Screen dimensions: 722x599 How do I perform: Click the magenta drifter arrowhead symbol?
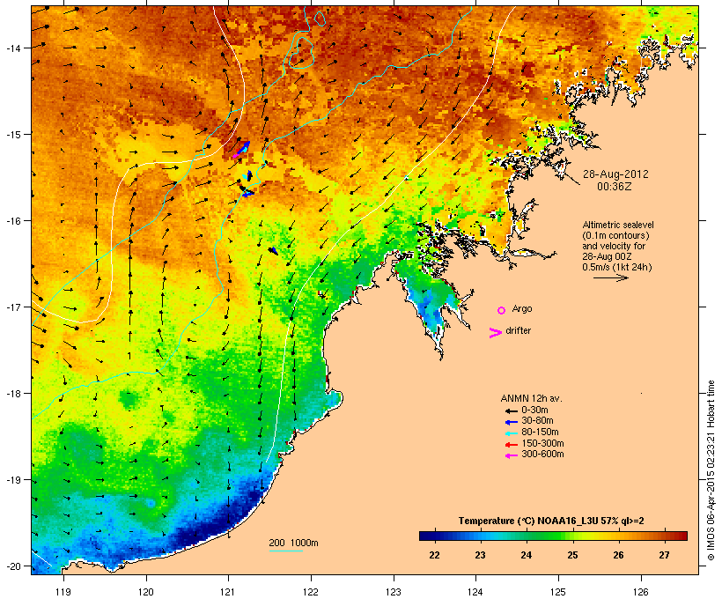(x=496, y=333)
